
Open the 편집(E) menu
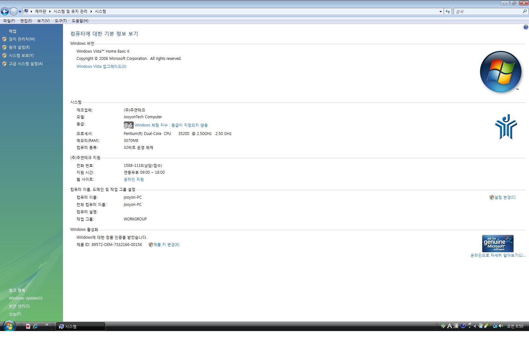pos(26,21)
